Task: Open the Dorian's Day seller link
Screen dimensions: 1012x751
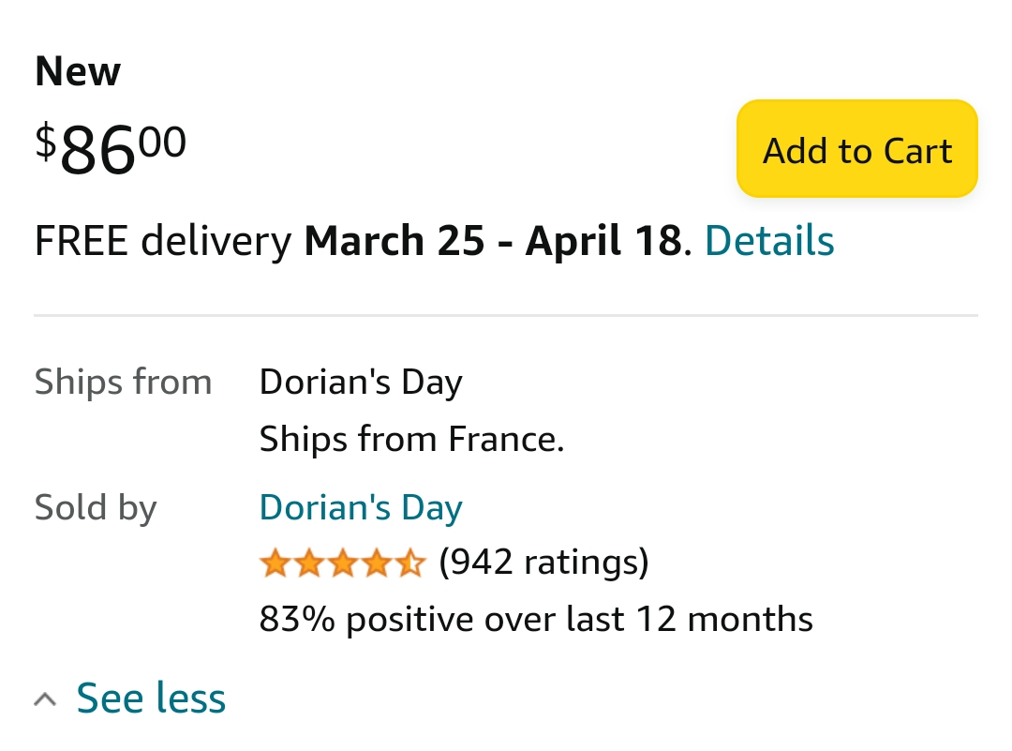Action: tap(361, 507)
